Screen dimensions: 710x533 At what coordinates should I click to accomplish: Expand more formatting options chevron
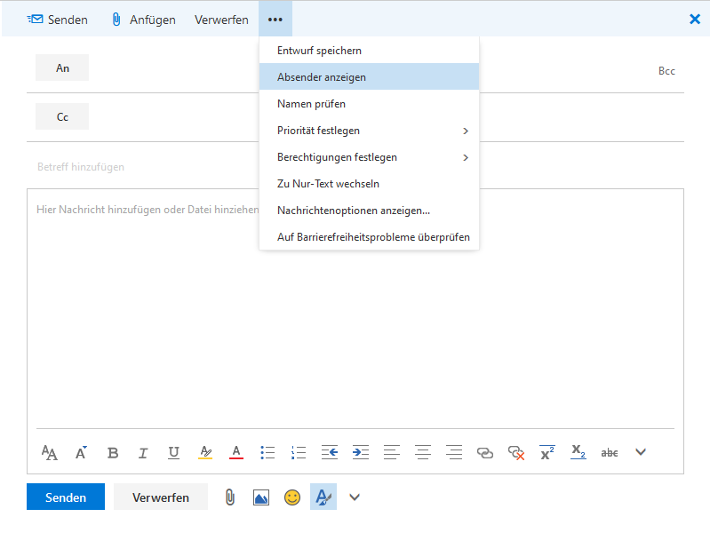(x=640, y=452)
